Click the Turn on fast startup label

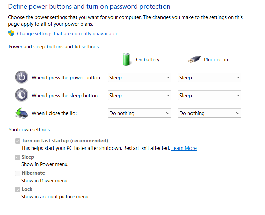65,141
